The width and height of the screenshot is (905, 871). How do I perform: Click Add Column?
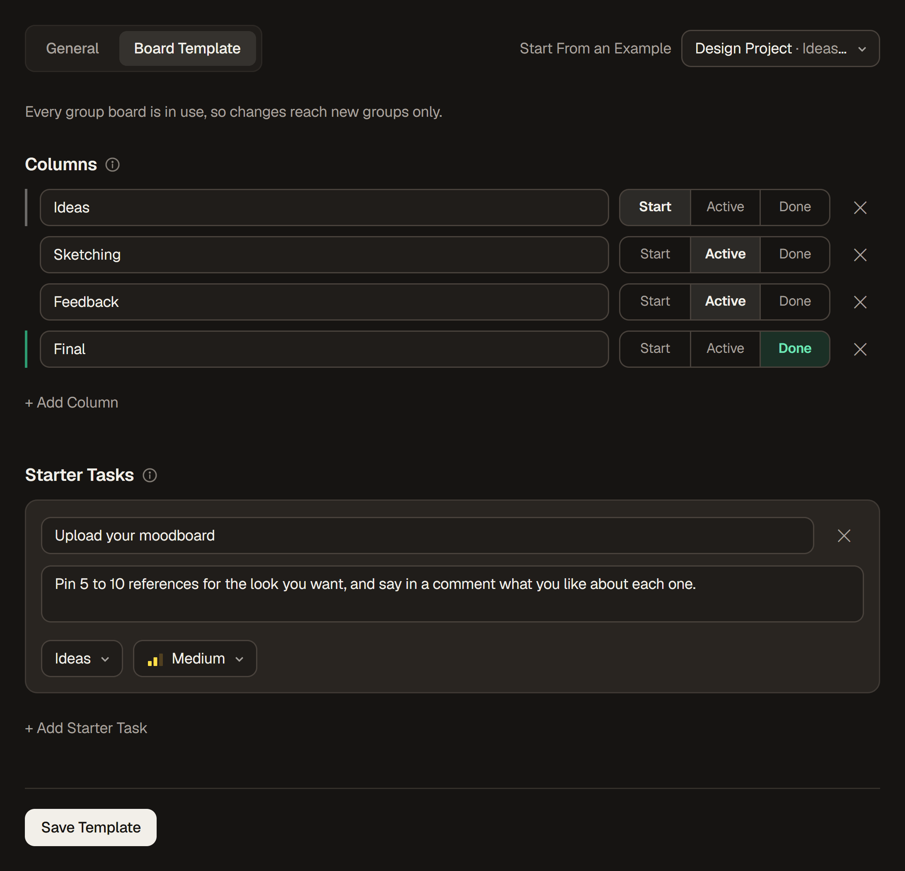coord(72,403)
